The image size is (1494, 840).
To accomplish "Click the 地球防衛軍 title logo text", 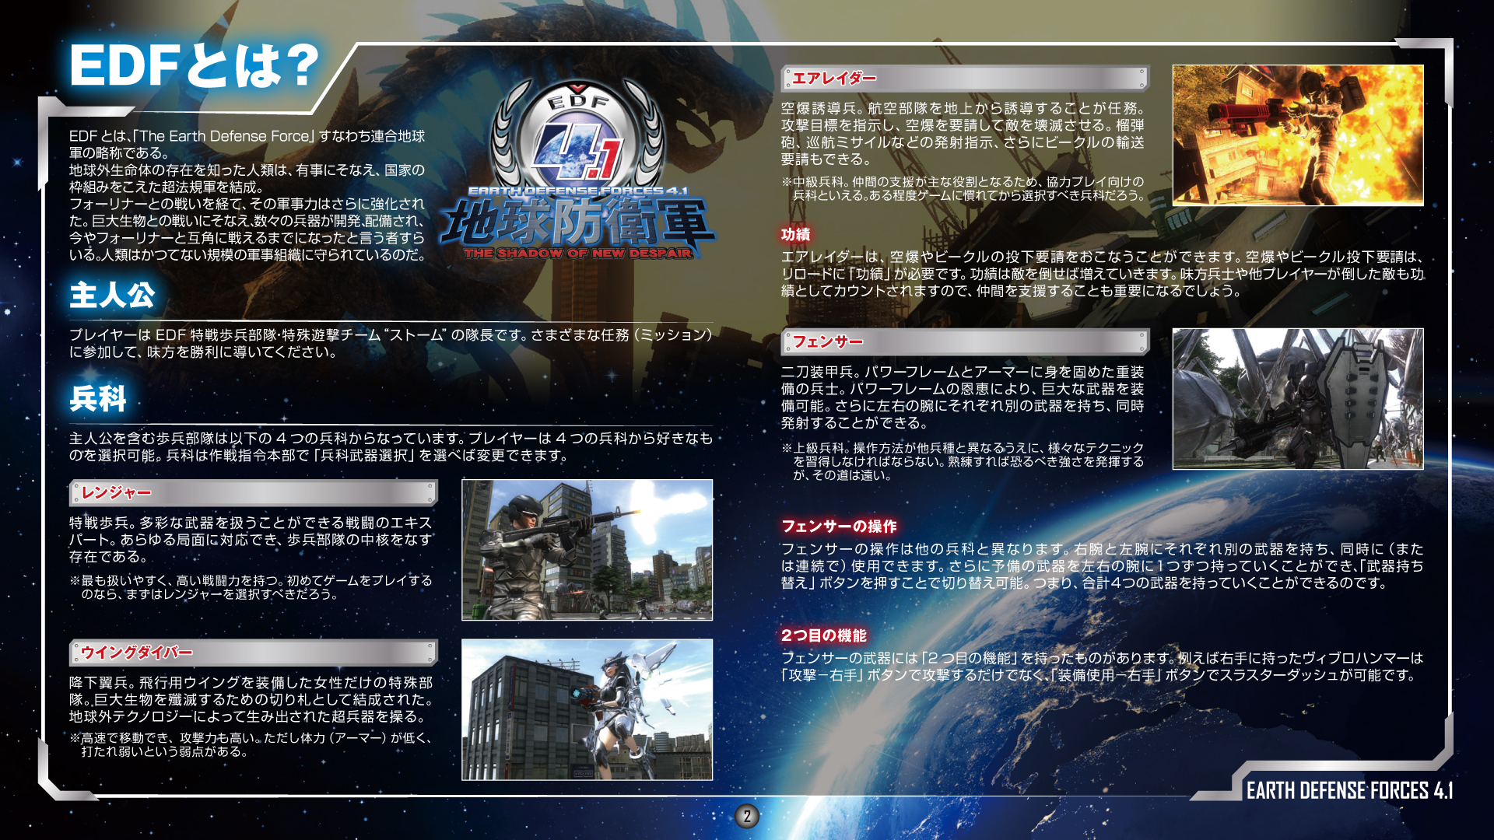I will 577,223.
